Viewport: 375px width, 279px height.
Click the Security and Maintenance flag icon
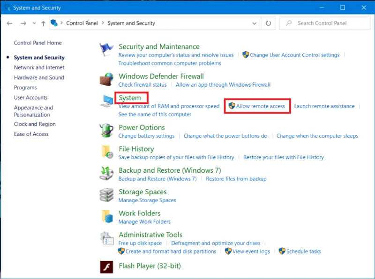(106, 50)
